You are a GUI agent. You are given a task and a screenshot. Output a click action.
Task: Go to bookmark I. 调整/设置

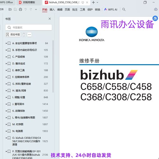[19, 97]
